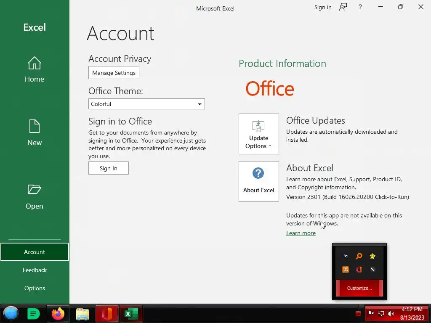The height and width of the screenshot is (323, 431).
Task: Open the clock showing 4:52 PM
Action: point(412,313)
